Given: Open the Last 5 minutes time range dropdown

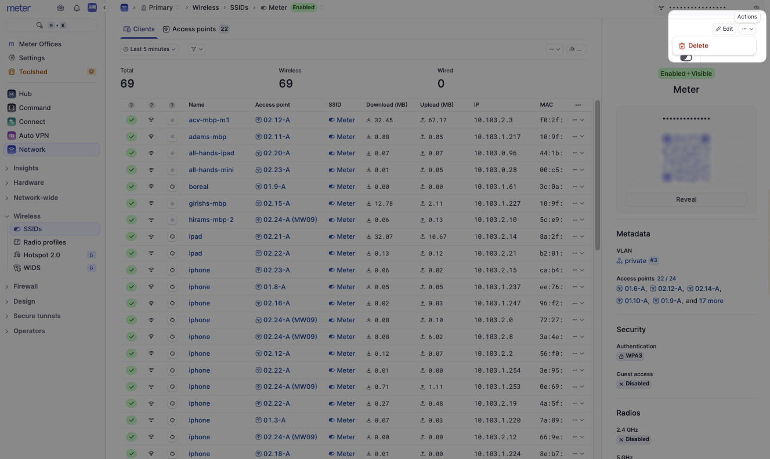Looking at the screenshot, I should [149, 49].
